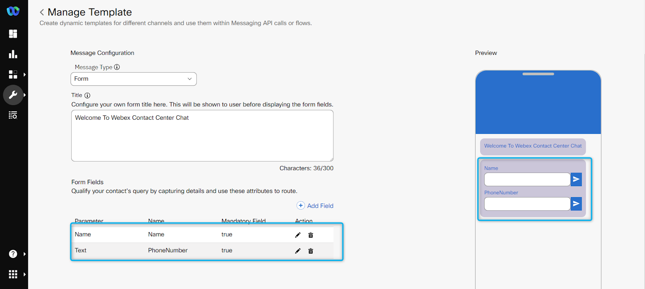Screen dimensions: 645x289
Task: Expand the arrow beside the wrench icon
Action: [x=25, y=95]
